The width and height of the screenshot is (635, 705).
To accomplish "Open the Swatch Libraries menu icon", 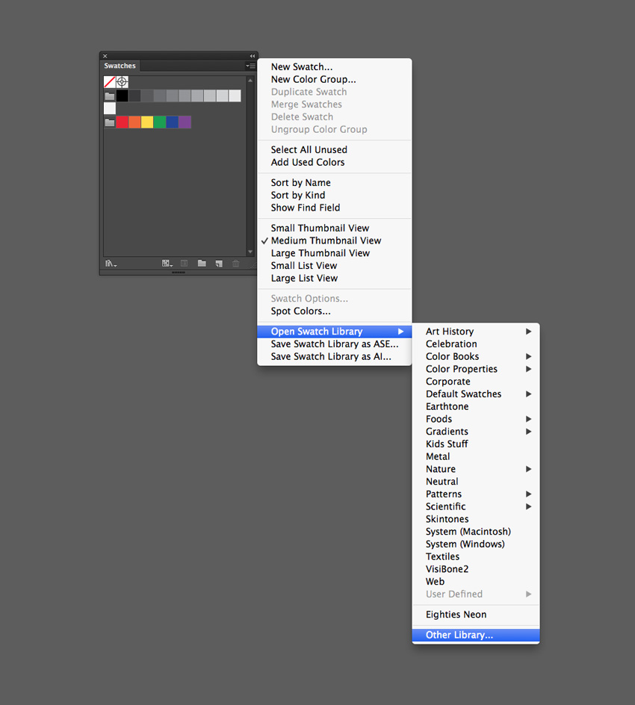I will tap(111, 264).
